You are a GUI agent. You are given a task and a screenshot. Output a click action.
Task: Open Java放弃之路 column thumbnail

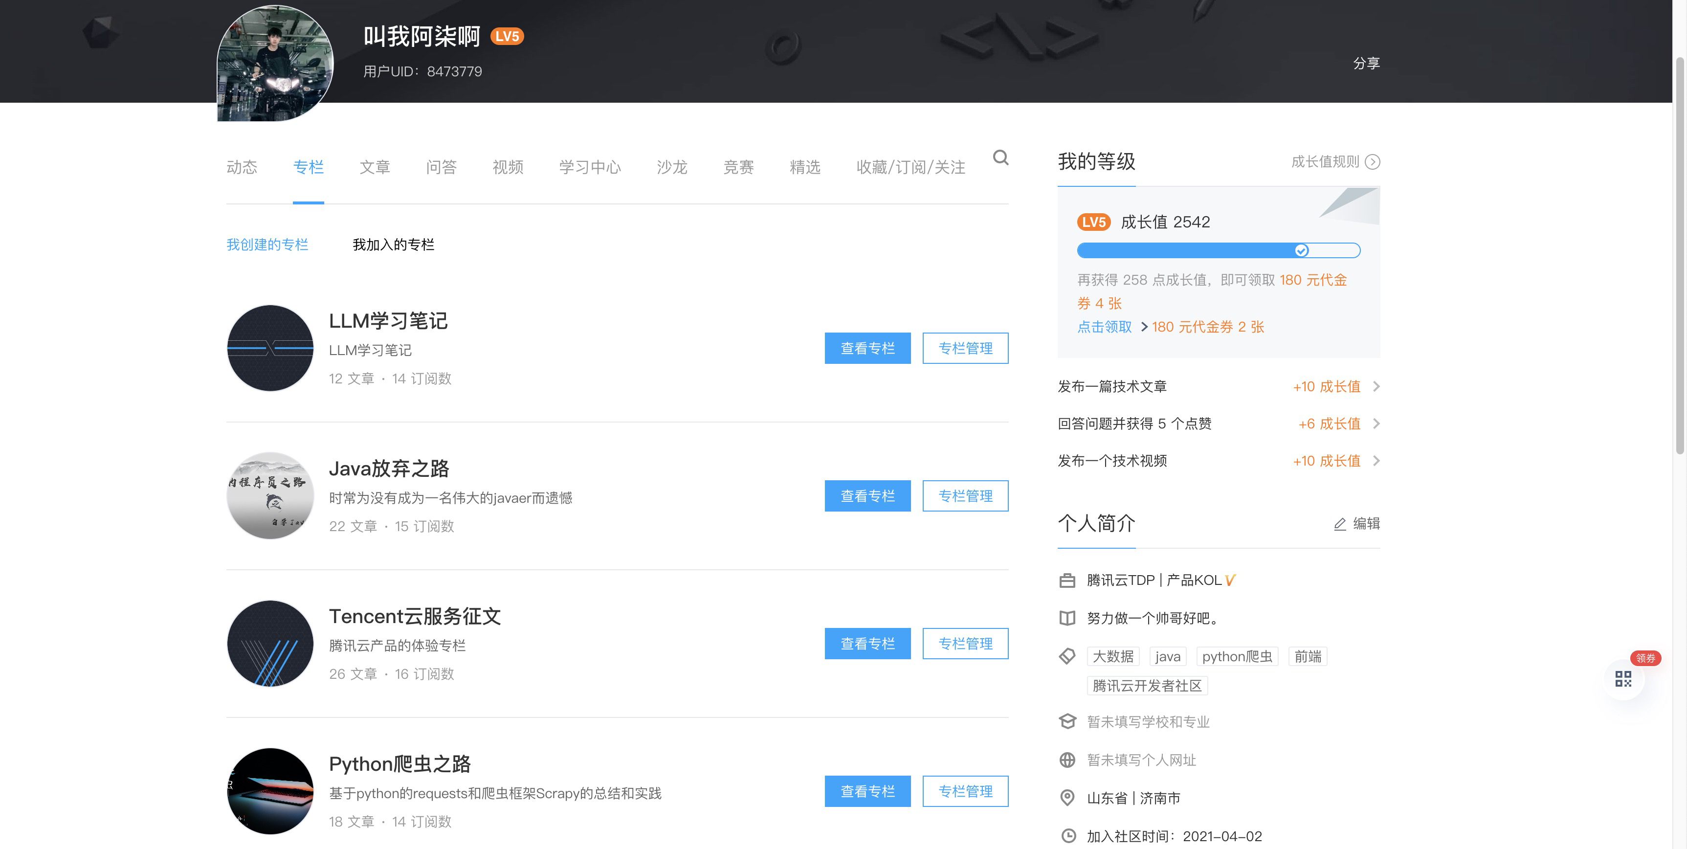coord(270,496)
